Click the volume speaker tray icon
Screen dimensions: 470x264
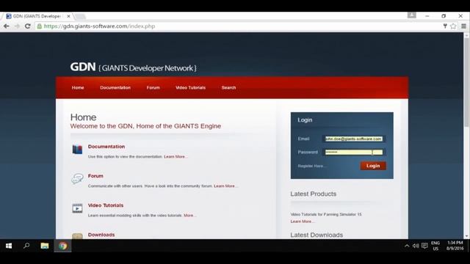click(416, 246)
